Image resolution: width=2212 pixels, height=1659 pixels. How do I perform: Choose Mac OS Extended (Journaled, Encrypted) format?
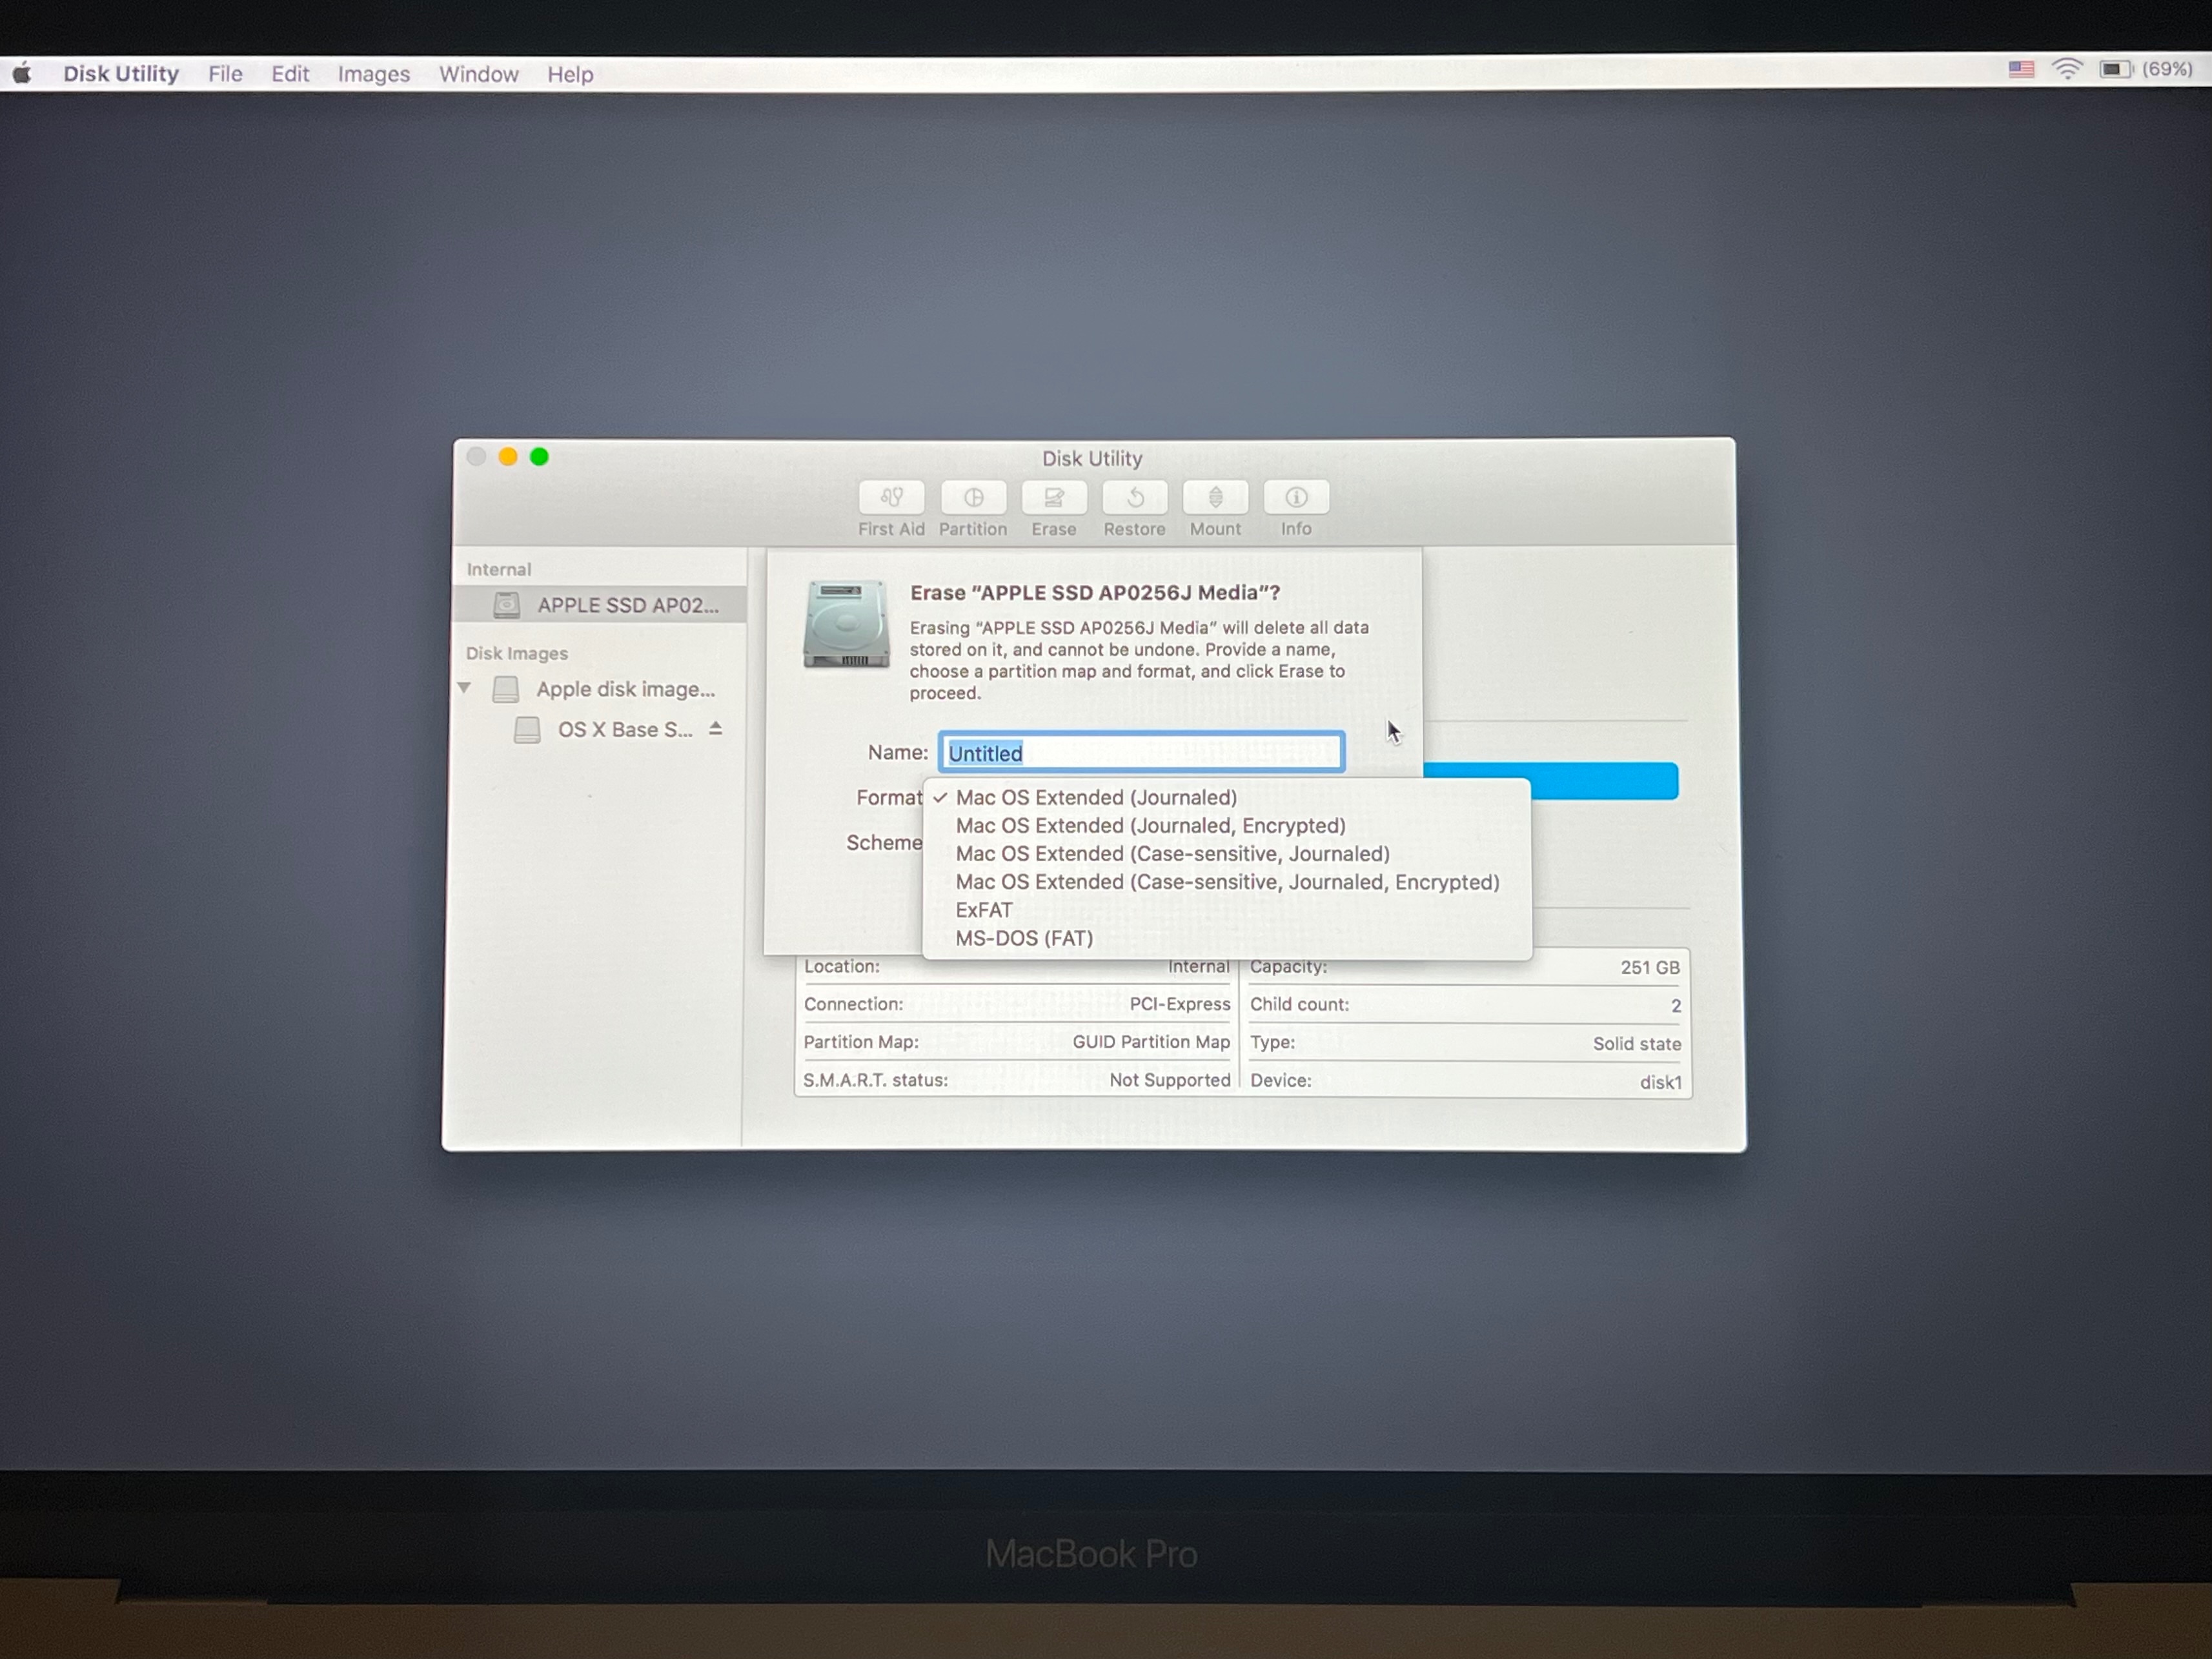1150,826
